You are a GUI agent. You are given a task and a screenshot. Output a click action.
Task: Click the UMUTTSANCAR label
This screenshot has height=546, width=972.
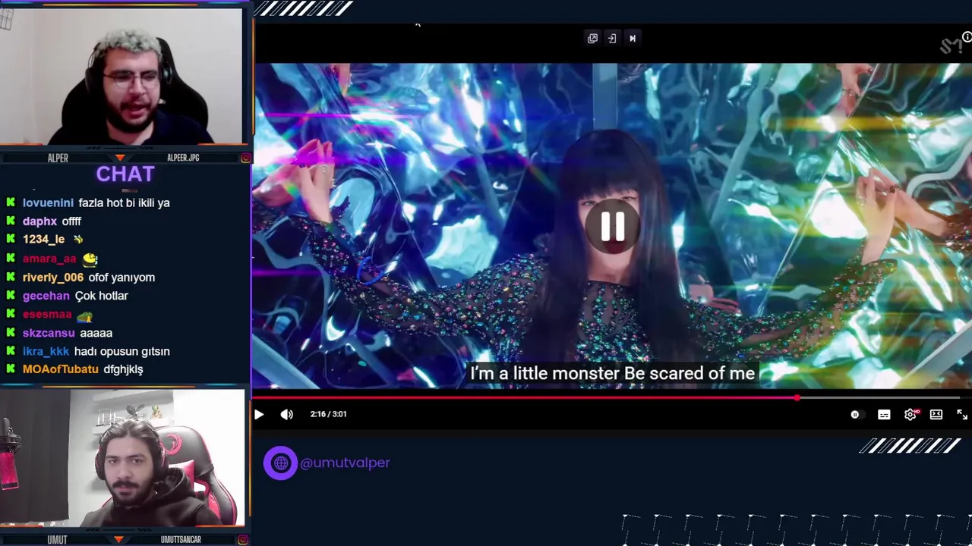181,540
